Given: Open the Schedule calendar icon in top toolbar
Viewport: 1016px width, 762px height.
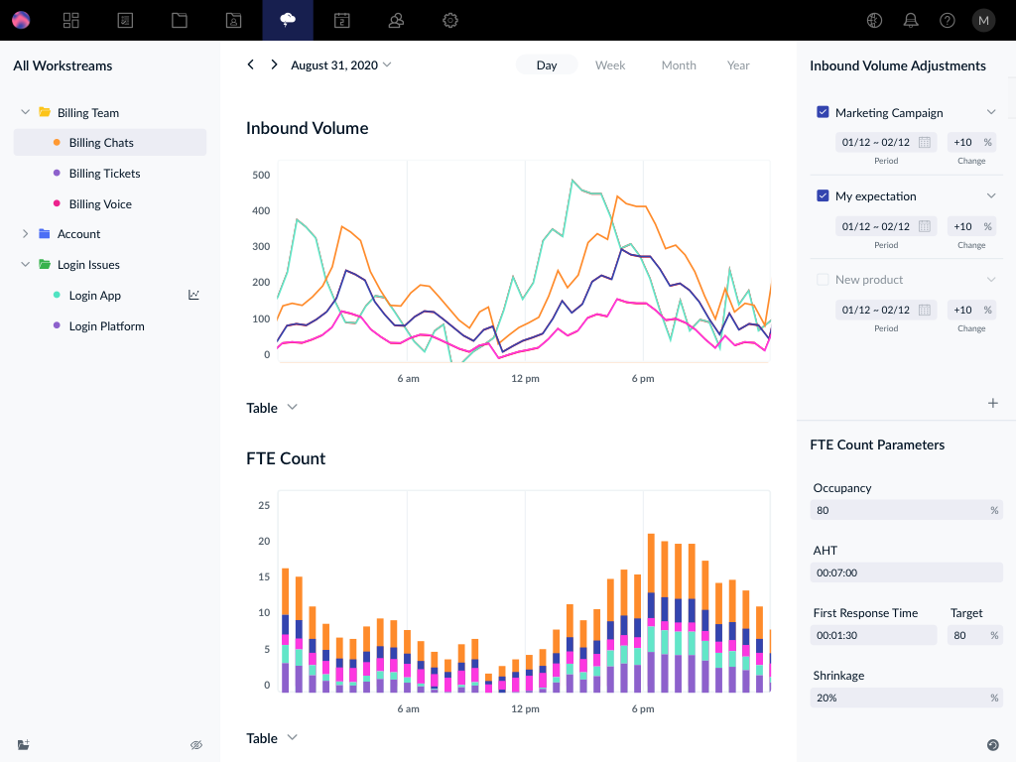Looking at the screenshot, I should click(342, 20).
